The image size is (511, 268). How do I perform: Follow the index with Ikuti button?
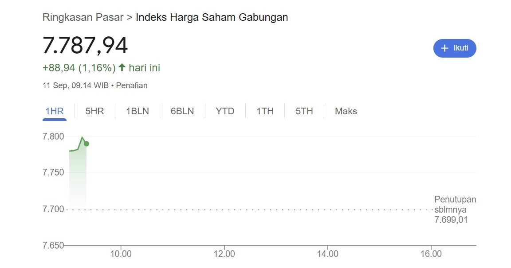[455, 48]
